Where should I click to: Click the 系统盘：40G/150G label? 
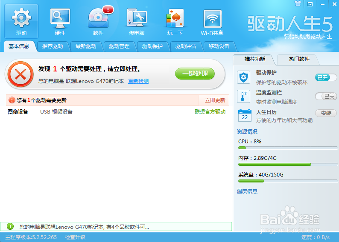click(261, 175)
